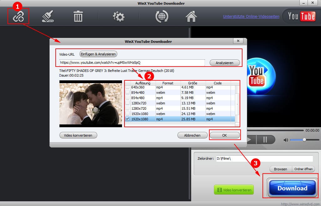The width and height of the screenshot is (321, 206).
Task: Click the trash delete icon
Action: point(78,16)
